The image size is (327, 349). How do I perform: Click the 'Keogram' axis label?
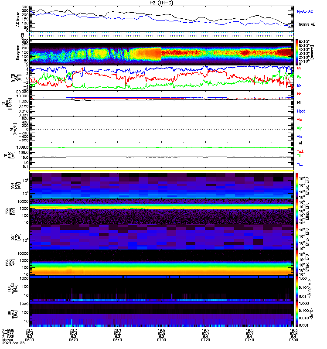(x=17, y=52)
